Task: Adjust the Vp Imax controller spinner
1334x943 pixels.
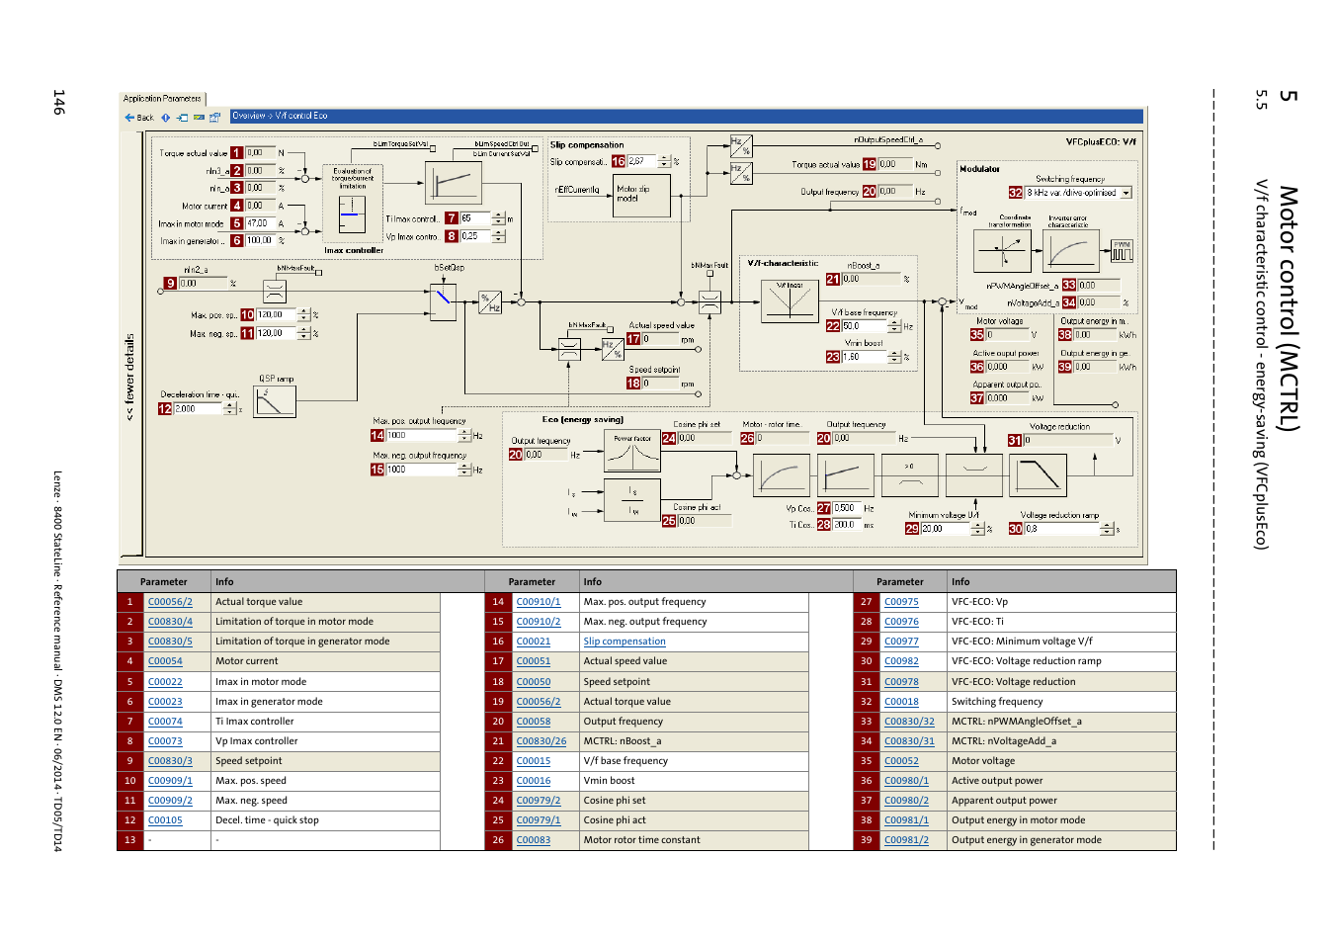Action: (x=498, y=236)
